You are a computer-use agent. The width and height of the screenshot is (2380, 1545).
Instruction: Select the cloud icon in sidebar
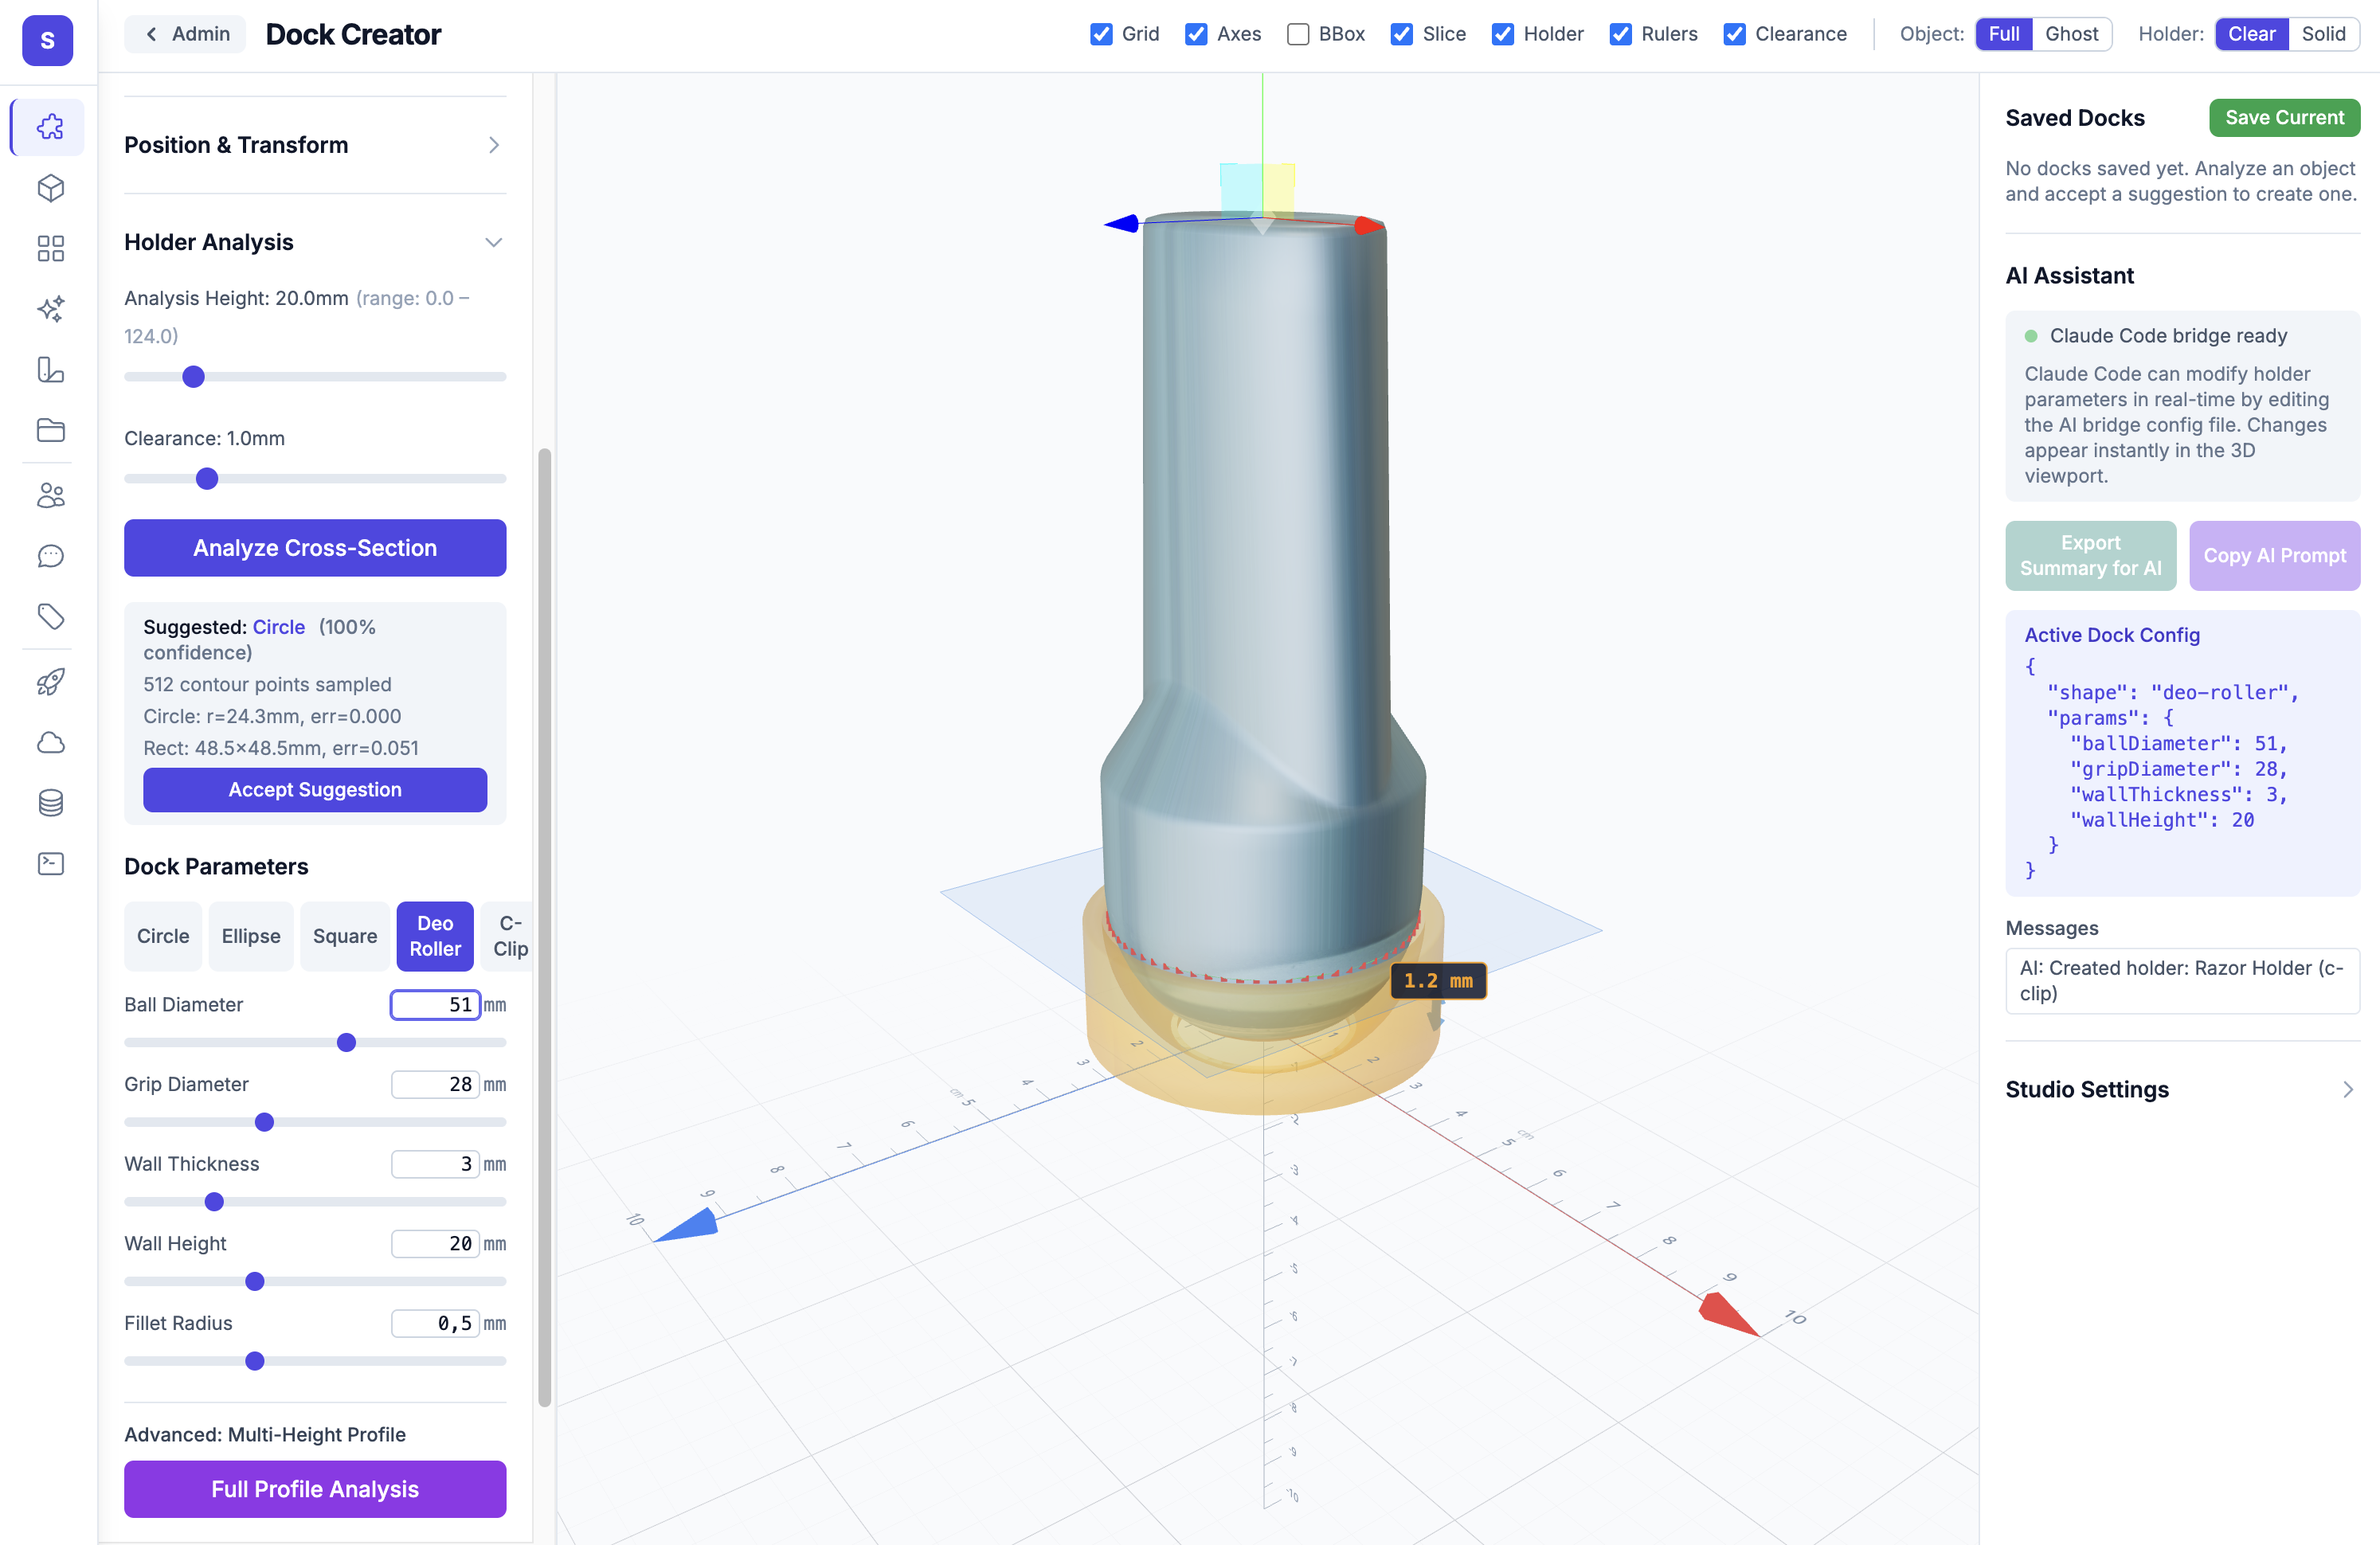[49, 742]
